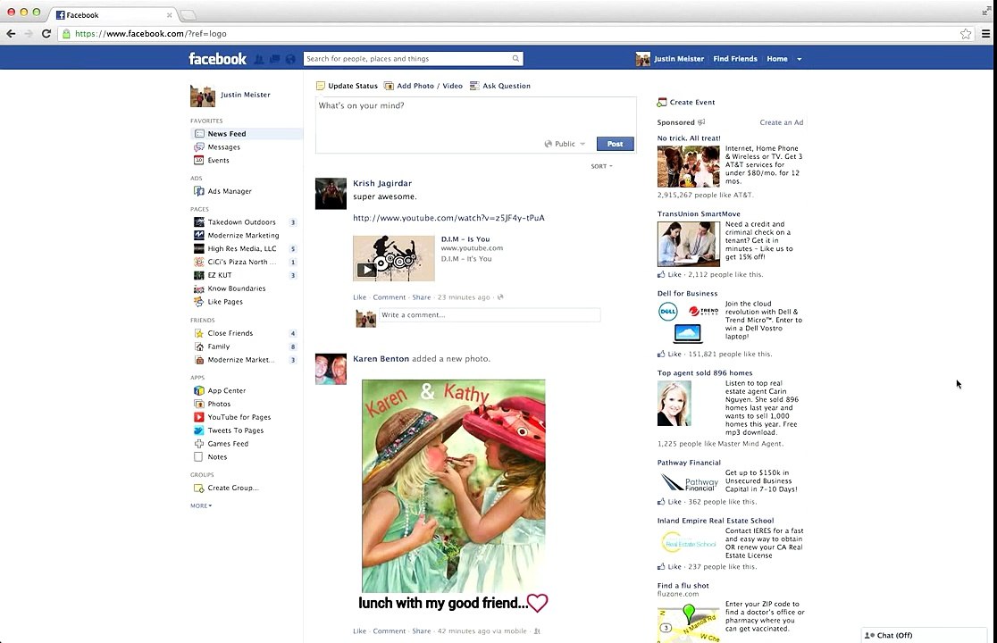Open High Res Media, LLC page
Image resolution: width=997 pixels, height=643 pixels.
[241, 248]
